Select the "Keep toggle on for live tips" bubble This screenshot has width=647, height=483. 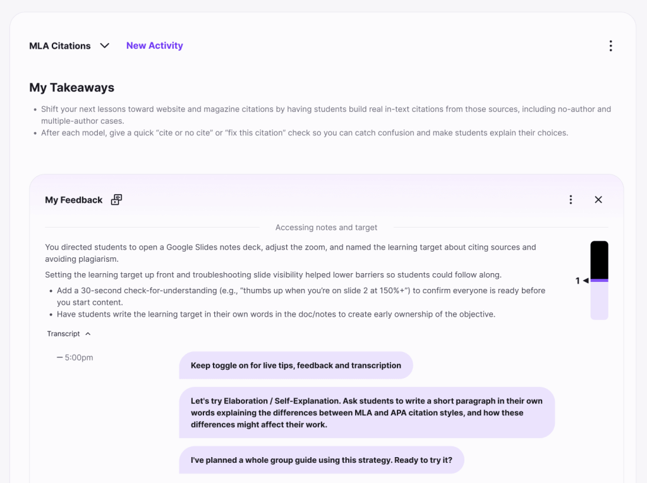click(296, 365)
